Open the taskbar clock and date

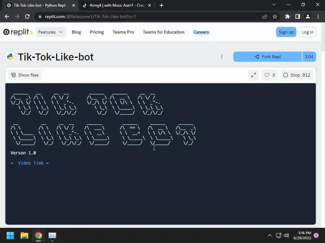point(302,235)
